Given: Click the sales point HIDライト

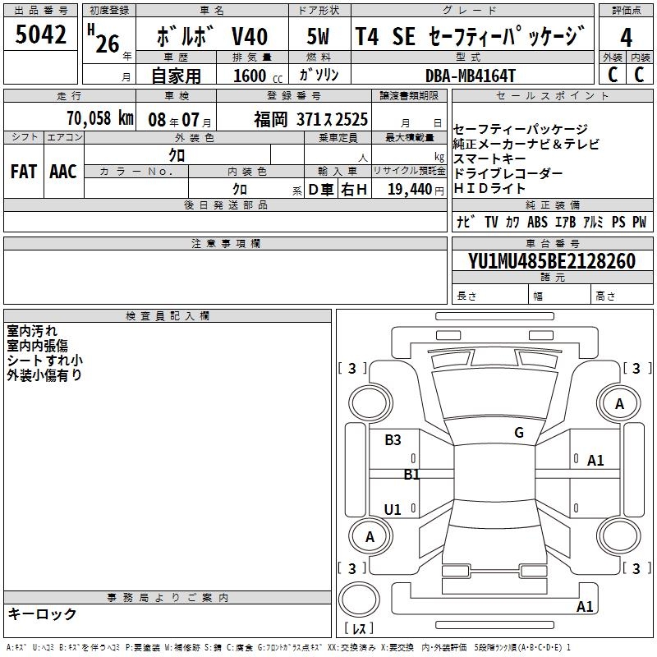Looking at the screenshot, I should point(489,189).
